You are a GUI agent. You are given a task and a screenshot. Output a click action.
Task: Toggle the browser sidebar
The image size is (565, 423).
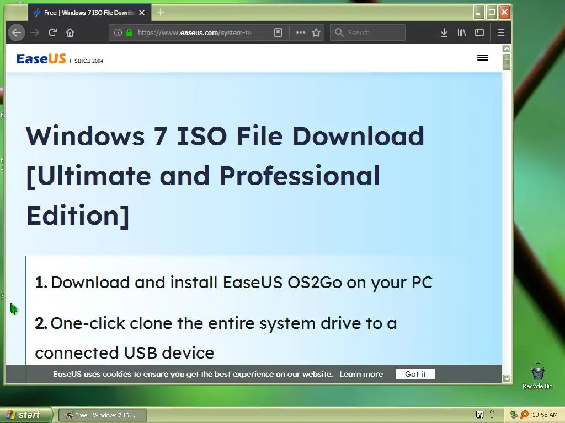[x=479, y=32]
